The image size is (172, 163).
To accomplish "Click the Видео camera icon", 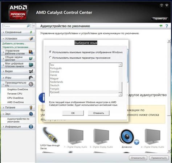I will click(31, 71).
